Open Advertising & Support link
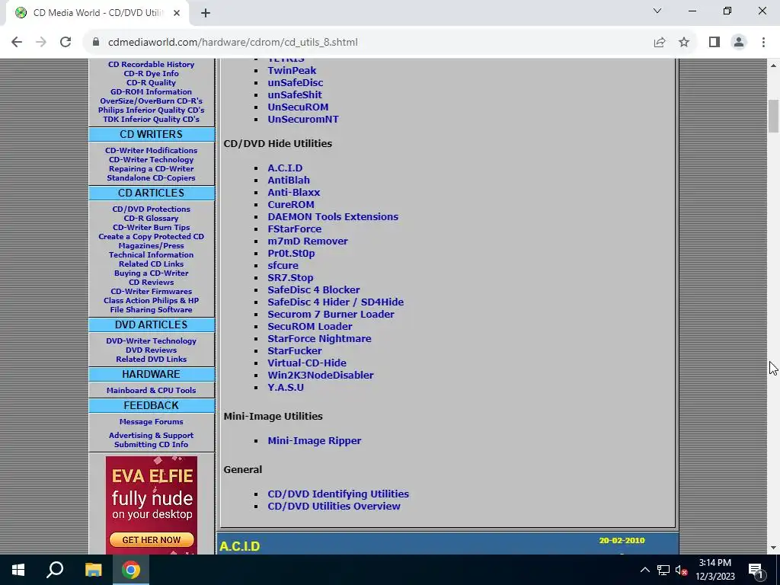 pyautogui.click(x=152, y=436)
